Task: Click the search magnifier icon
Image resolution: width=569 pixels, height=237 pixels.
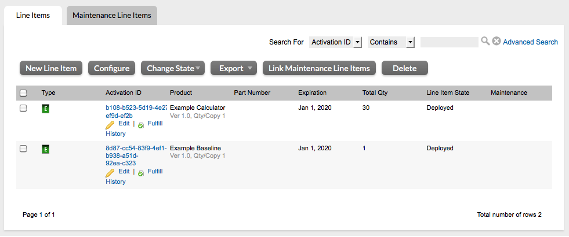Action: coord(485,42)
